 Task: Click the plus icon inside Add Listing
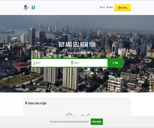(119, 7)
